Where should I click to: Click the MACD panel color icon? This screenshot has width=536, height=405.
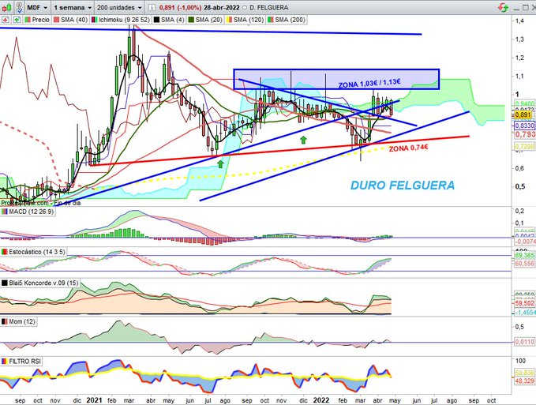[5, 212]
